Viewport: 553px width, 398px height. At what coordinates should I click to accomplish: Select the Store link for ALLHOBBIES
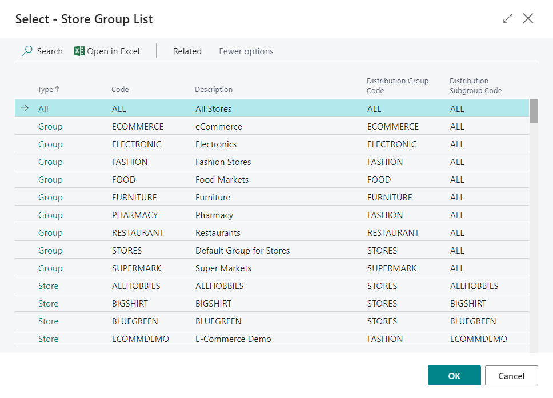48,286
